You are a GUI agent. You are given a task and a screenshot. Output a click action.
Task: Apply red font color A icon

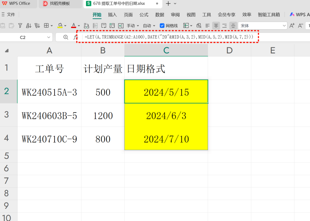[x=74, y=26]
